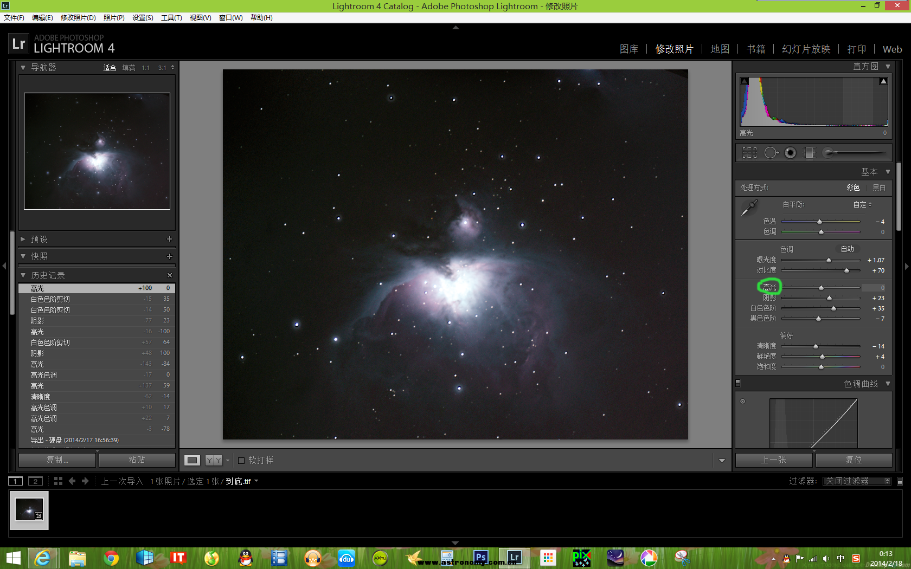This screenshot has height=569, width=911.
Task: Open the toolbar content dropdown arrow
Action: [722, 461]
